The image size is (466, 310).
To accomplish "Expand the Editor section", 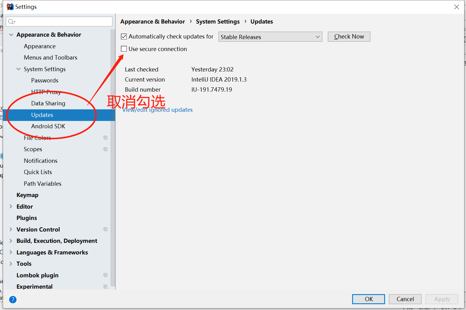I will [x=11, y=206].
